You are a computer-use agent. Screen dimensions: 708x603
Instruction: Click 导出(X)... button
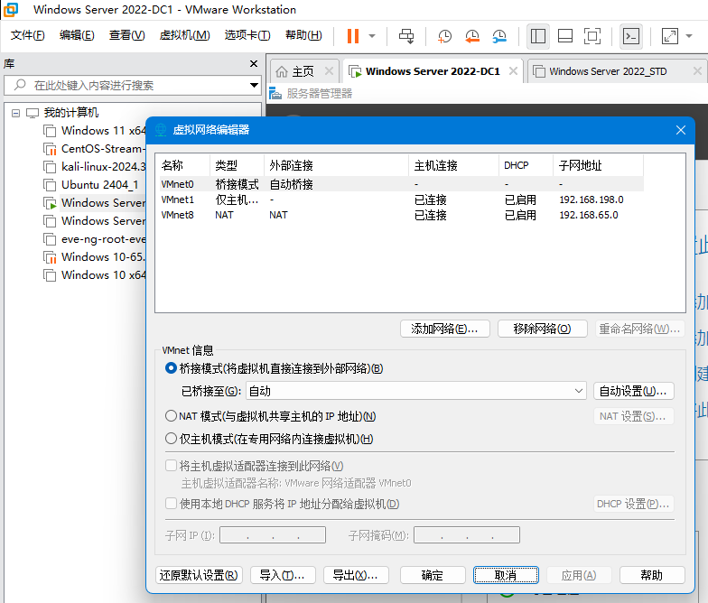[x=356, y=575]
